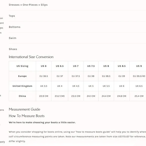Click the US 9 column header
Viewport: 146px width, 146px height.
click(139, 66)
